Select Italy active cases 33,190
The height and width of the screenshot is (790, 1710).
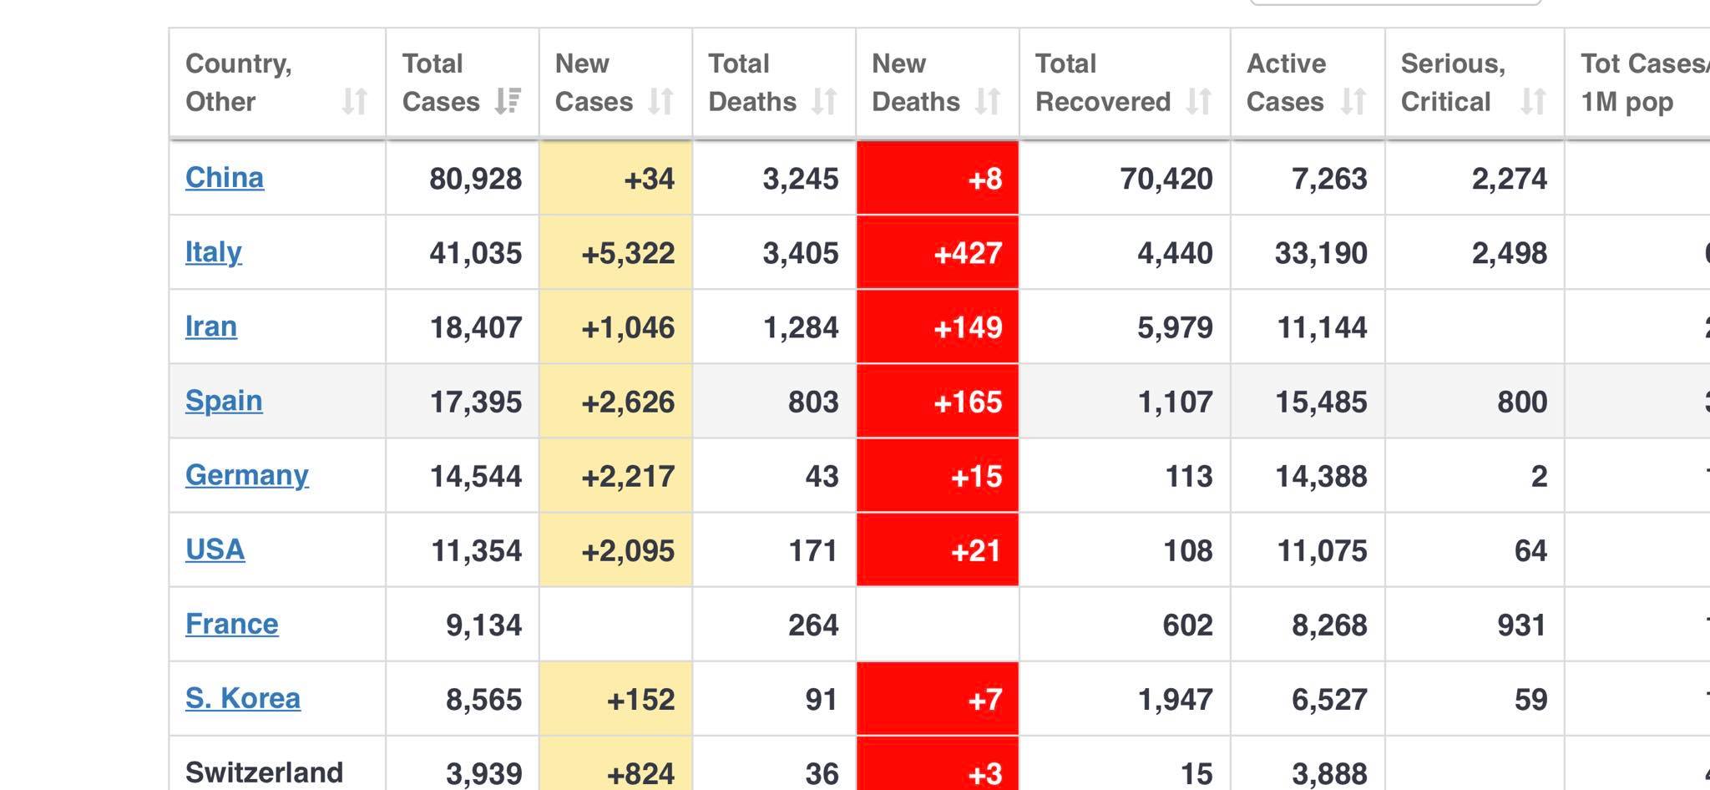(1321, 253)
